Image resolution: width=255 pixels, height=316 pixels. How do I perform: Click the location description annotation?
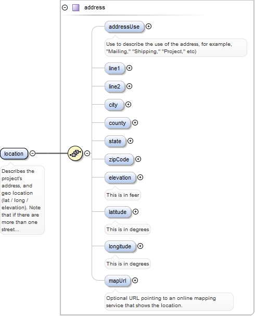[x=21, y=200]
